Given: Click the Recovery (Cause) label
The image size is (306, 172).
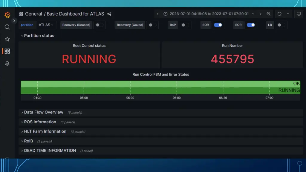Looking at the screenshot, I should (130, 25).
